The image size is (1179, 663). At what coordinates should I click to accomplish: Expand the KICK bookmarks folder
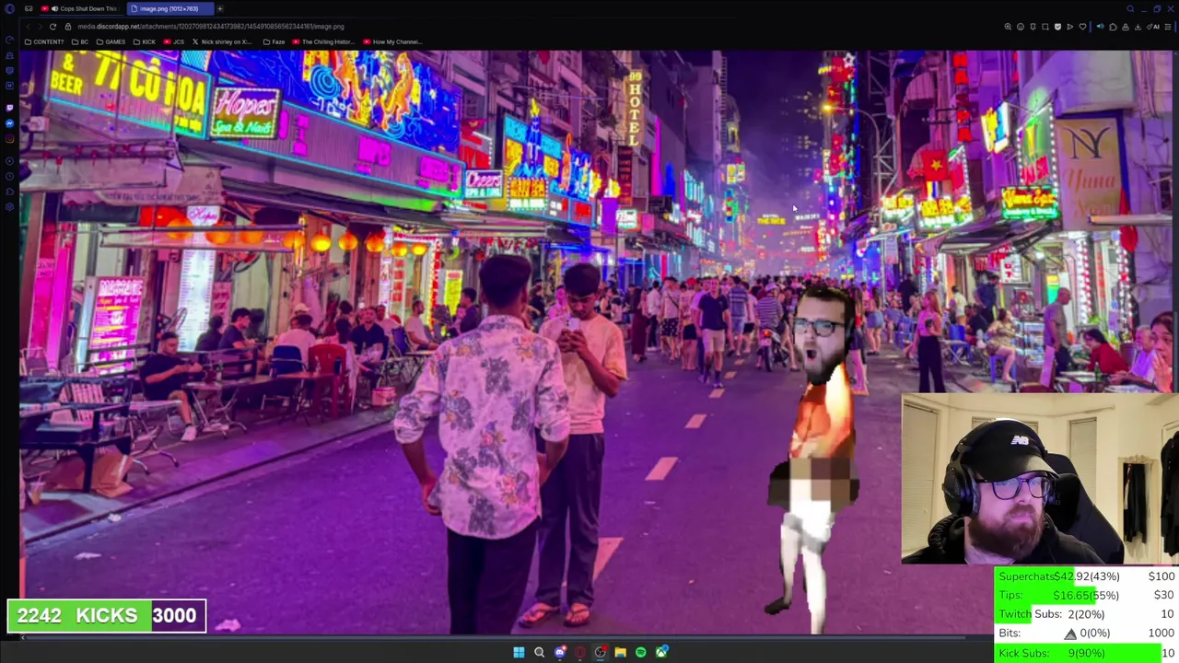(x=144, y=41)
